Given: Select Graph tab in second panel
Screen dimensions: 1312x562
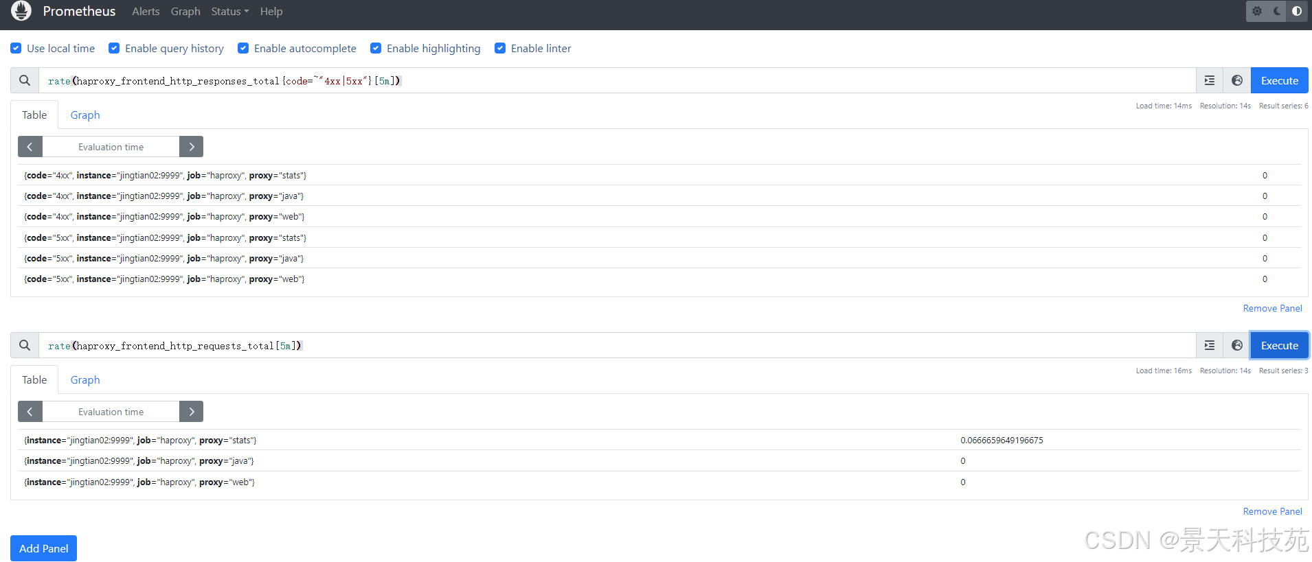Looking at the screenshot, I should point(85,379).
